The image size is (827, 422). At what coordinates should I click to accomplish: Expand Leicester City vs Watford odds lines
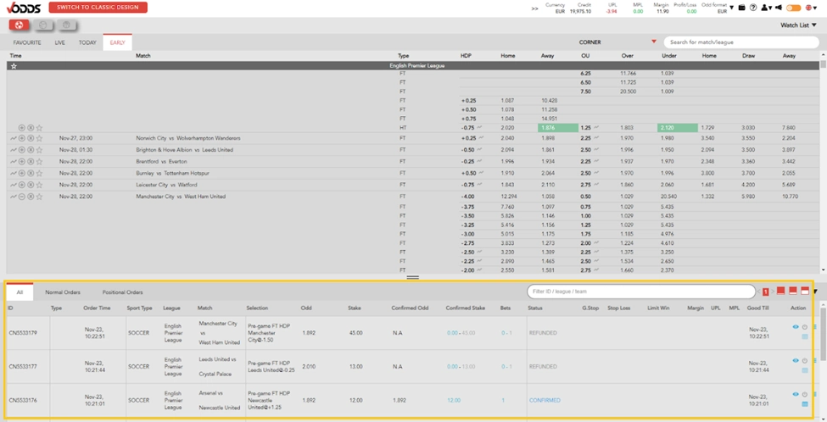coord(21,185)
